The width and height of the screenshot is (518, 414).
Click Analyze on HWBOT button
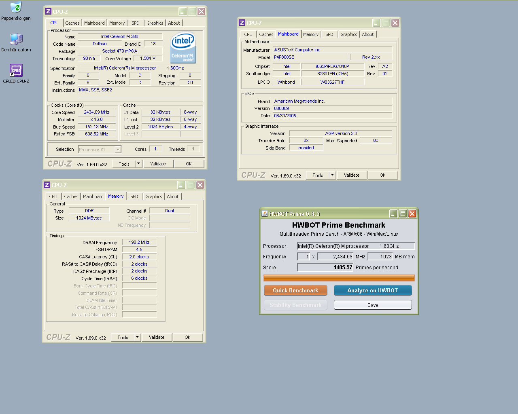373,290
